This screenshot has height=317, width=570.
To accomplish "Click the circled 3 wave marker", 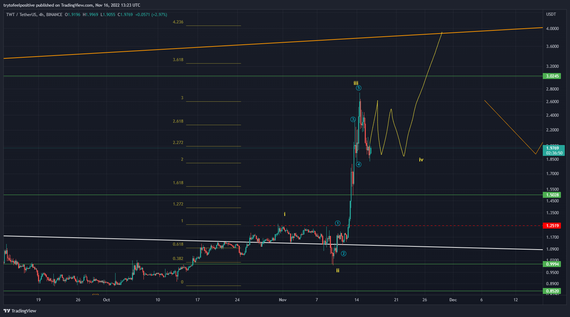I will [x=353, y=120].
